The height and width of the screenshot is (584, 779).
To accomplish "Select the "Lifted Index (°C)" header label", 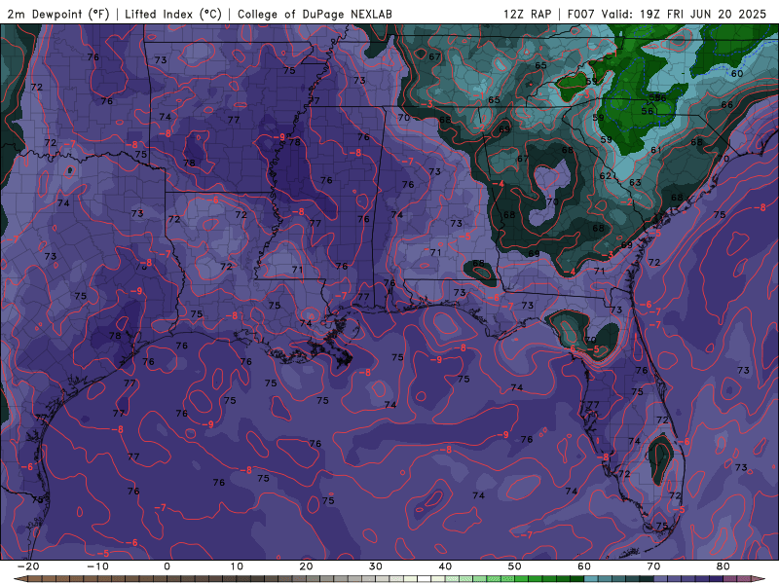I will pyautogui.click(x=173, y=14).
